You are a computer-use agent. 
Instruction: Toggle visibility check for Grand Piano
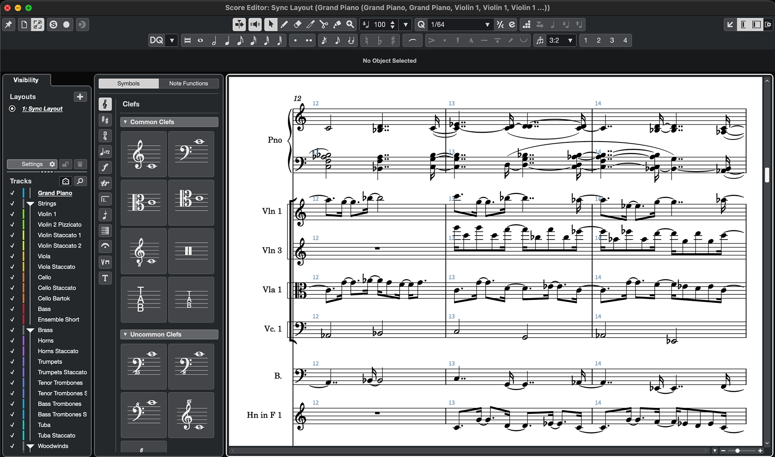pyautogui.click(x=12, y=193)
